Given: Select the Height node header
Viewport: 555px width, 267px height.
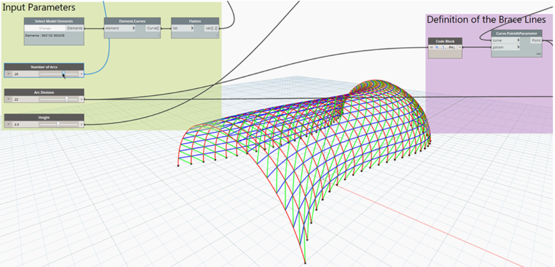Looking at the screenshot, I should click(x=44, y=118).
